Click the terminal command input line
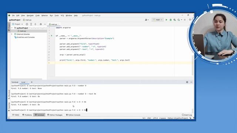Screen dimensions: 237x133 coord(49,110)
